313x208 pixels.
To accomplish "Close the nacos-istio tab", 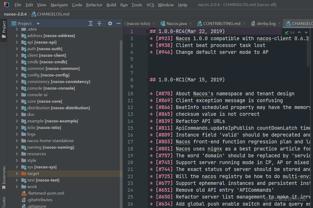I will pos(154,24).
